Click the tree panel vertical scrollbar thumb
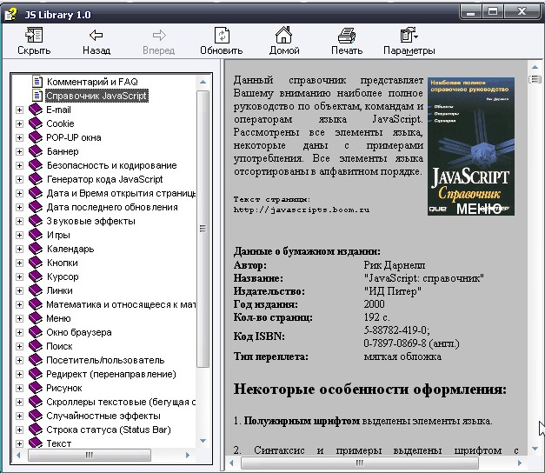Screen dimensions: 545x473 (x=203, y=229)
